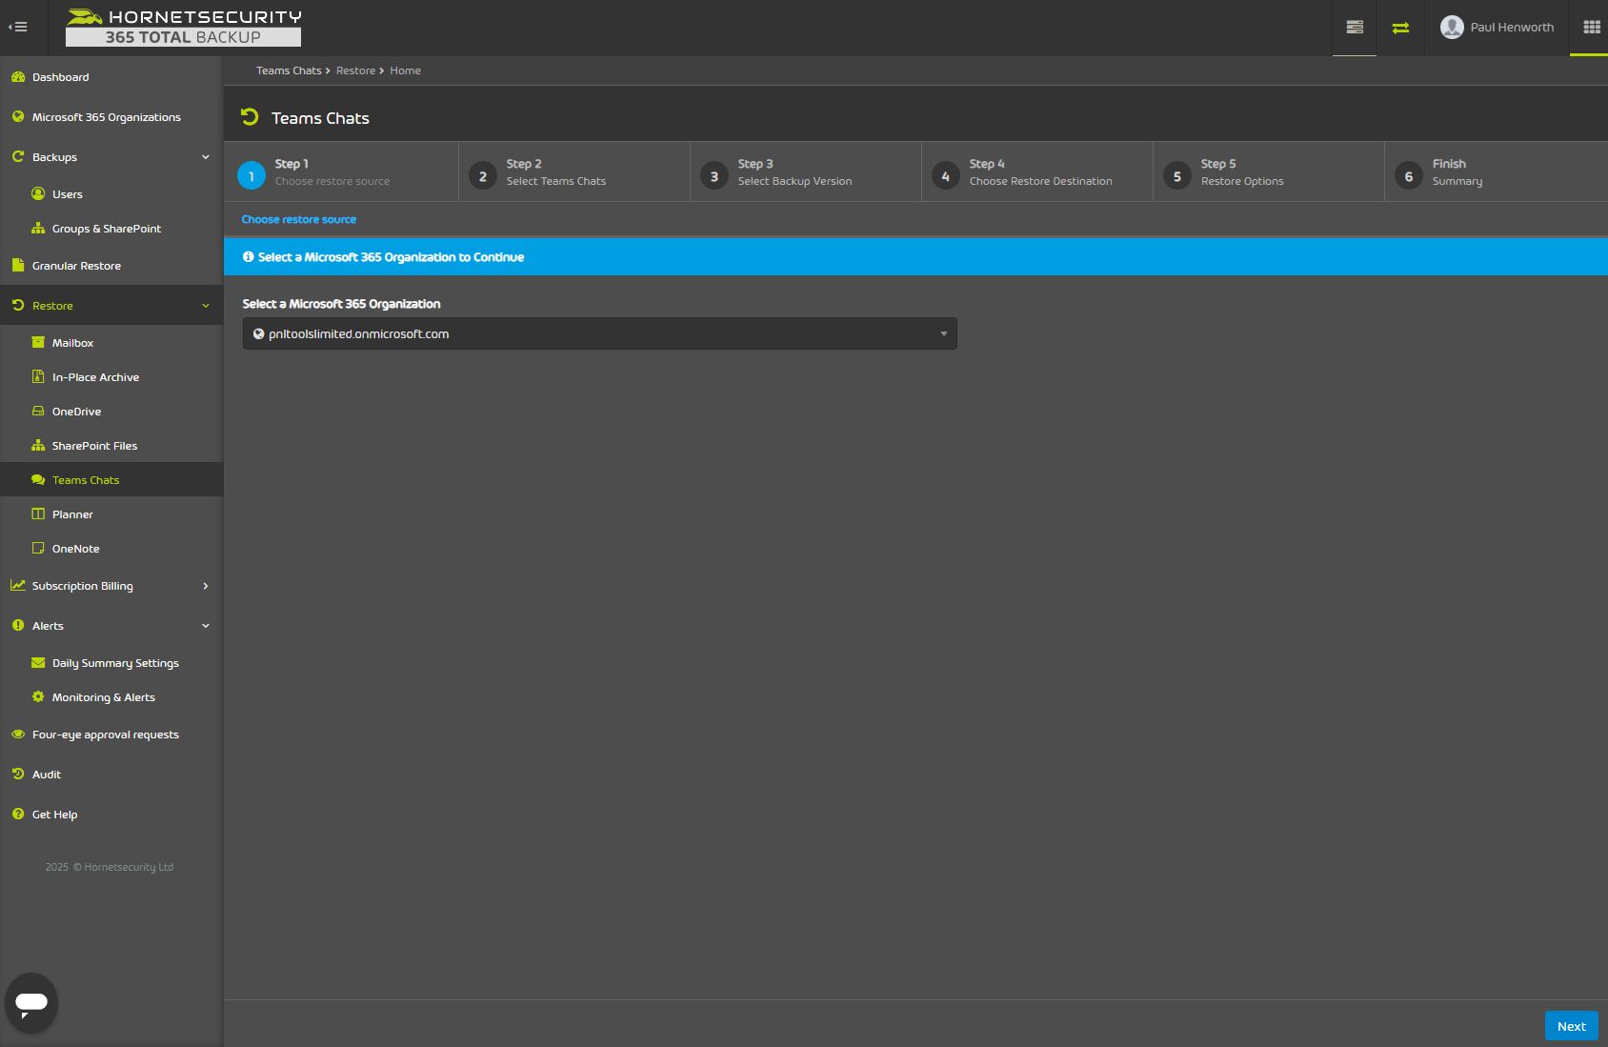The image size is (1608, 1047).
Task: Click the Subscription Billing chart icon
Action: 18,585
